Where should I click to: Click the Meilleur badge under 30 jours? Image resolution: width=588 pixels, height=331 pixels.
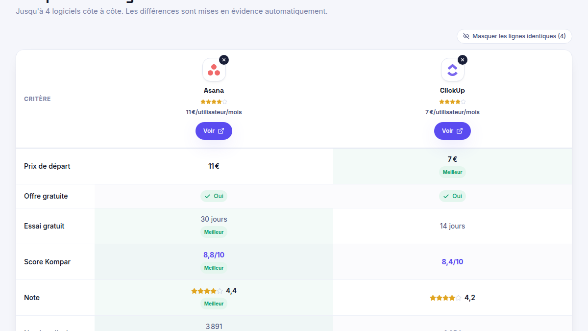pos(214,232)
